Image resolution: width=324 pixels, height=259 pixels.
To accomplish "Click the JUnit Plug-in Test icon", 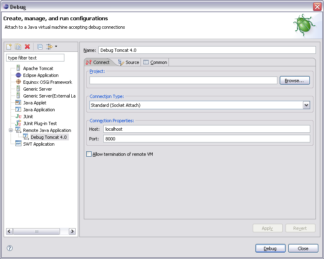I will [x=18, y=123].
